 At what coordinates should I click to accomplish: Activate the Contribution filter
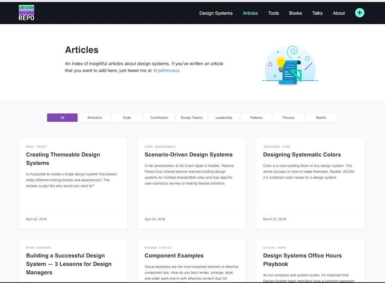coord(159,117)
